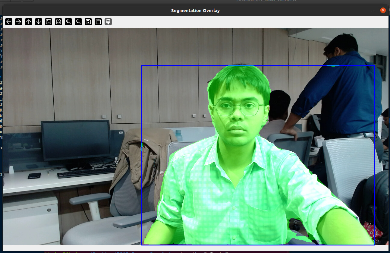Zoom out with the magnifier minus icon

[x=78, y=22]
